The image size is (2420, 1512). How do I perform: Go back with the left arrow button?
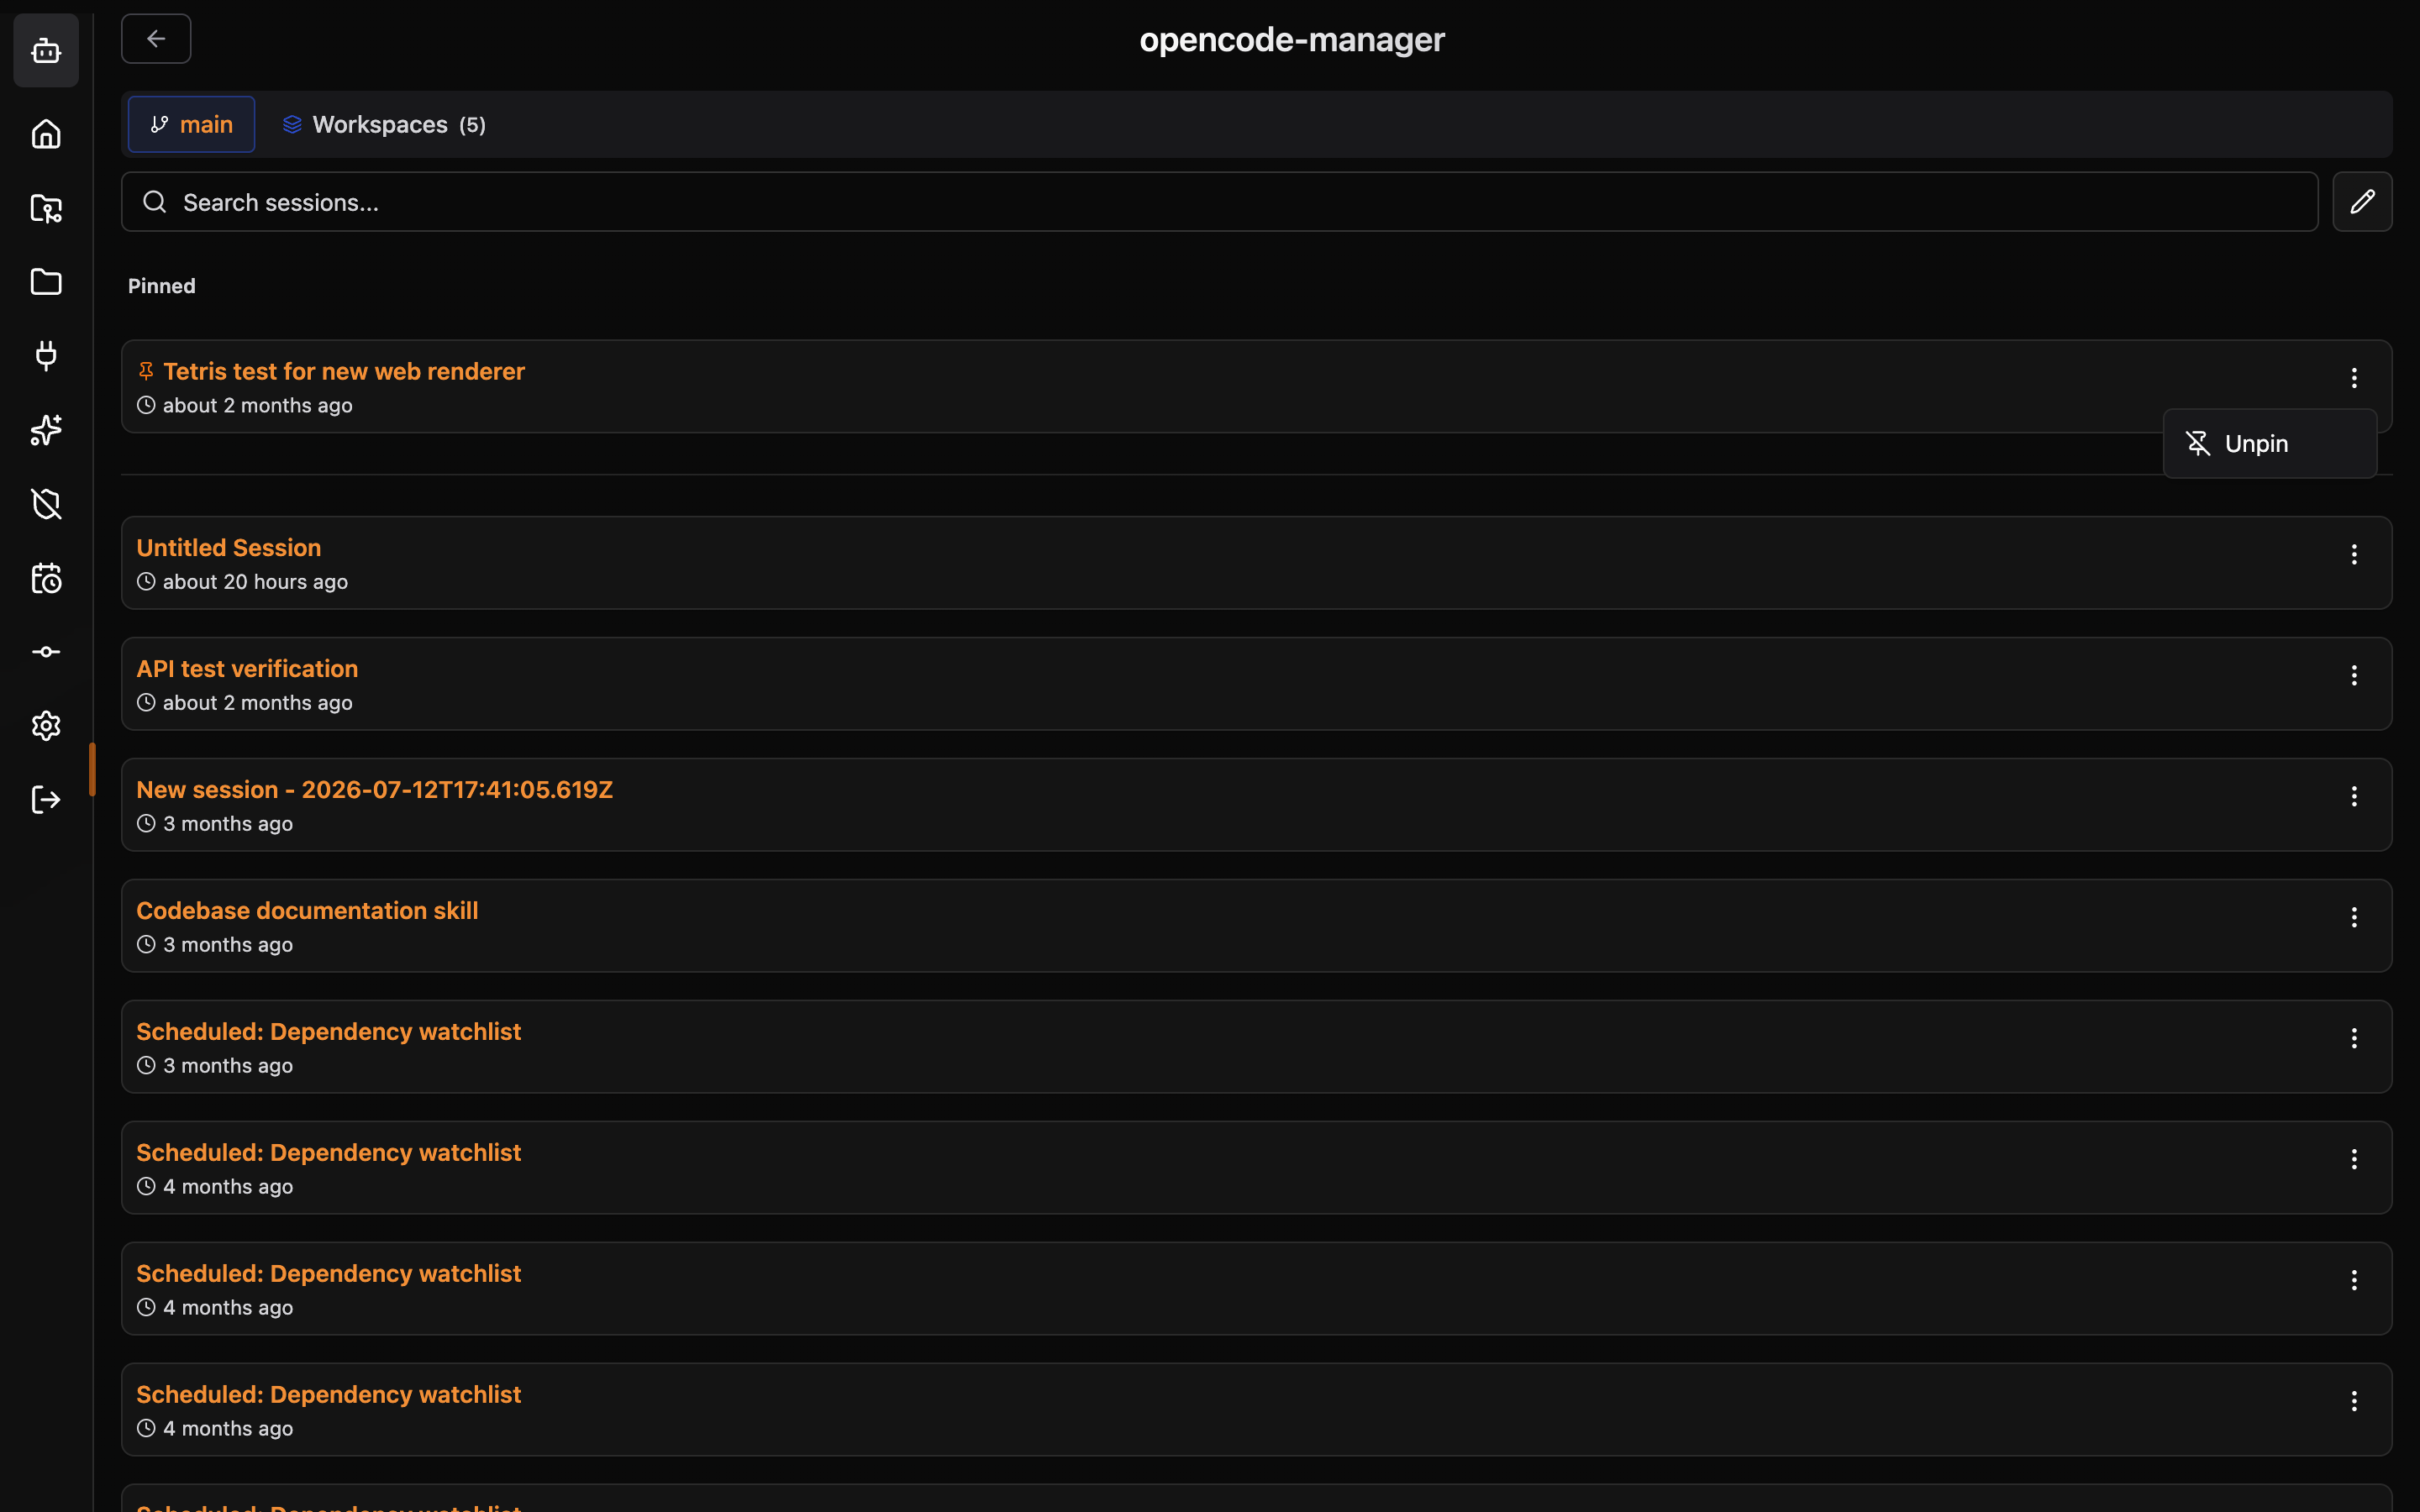coord(156,39)
